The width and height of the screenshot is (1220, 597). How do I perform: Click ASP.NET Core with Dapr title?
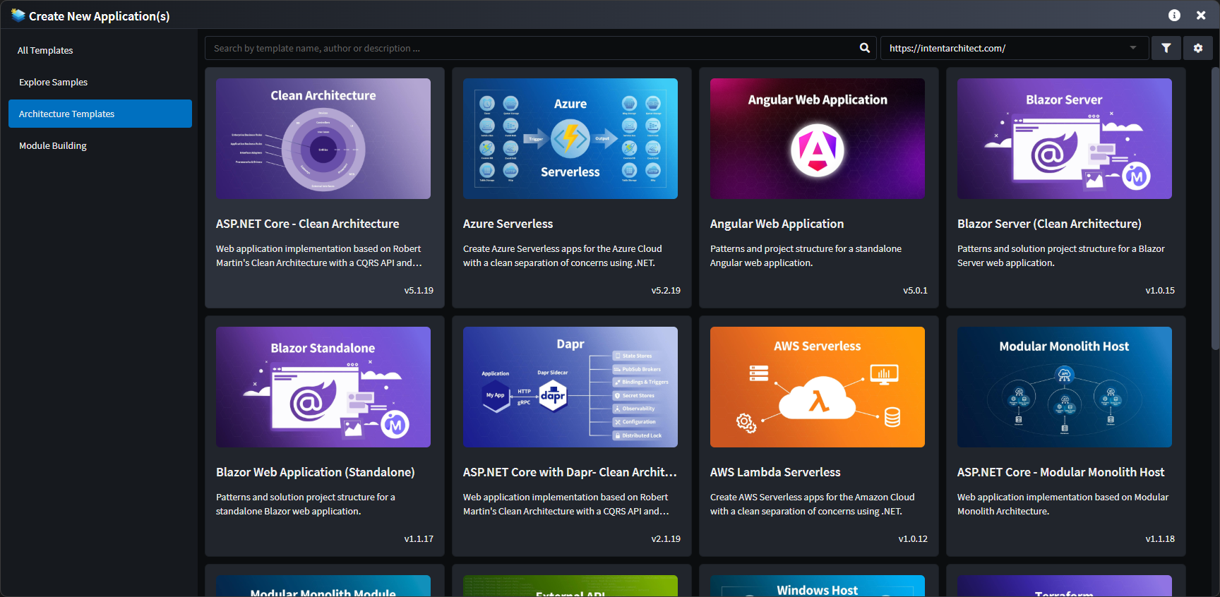click(570, 472)
